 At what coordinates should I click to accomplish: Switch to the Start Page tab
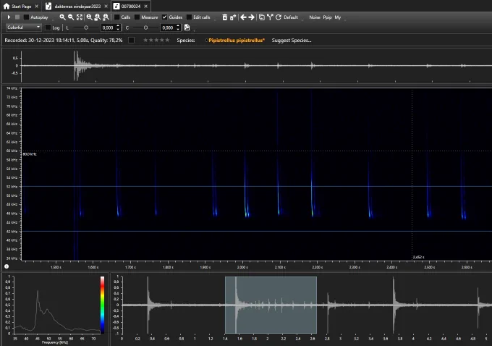[21, 6]
